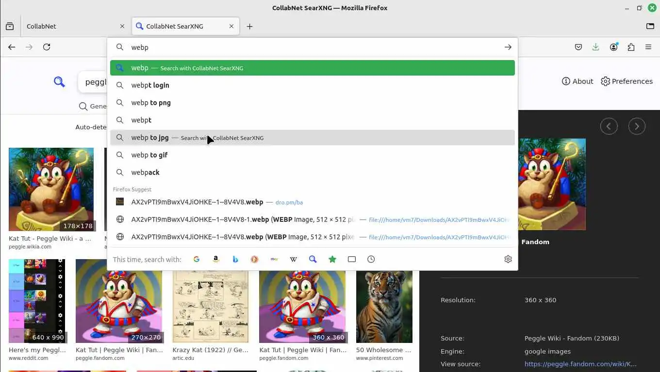This screenshot has width=660, height=372.
Task: Search this time with Google
Action: [x=197, y=259]
